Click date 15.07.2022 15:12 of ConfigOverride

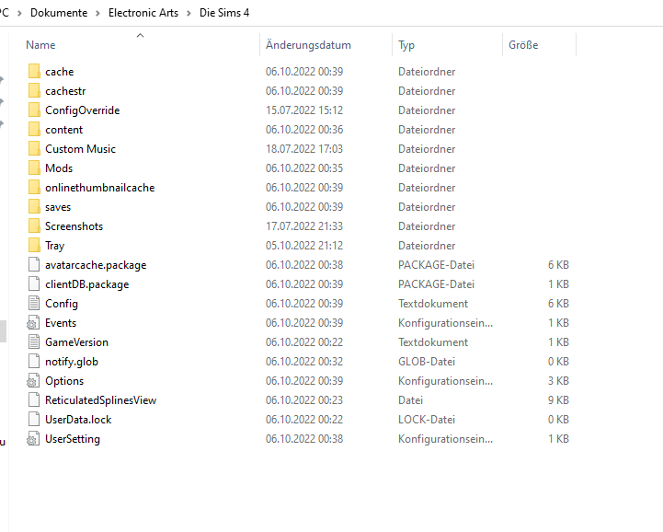point(304,110)
